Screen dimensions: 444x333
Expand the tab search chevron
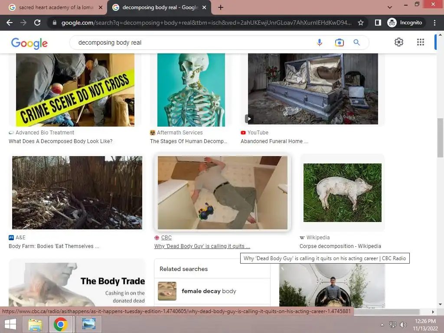390,7
